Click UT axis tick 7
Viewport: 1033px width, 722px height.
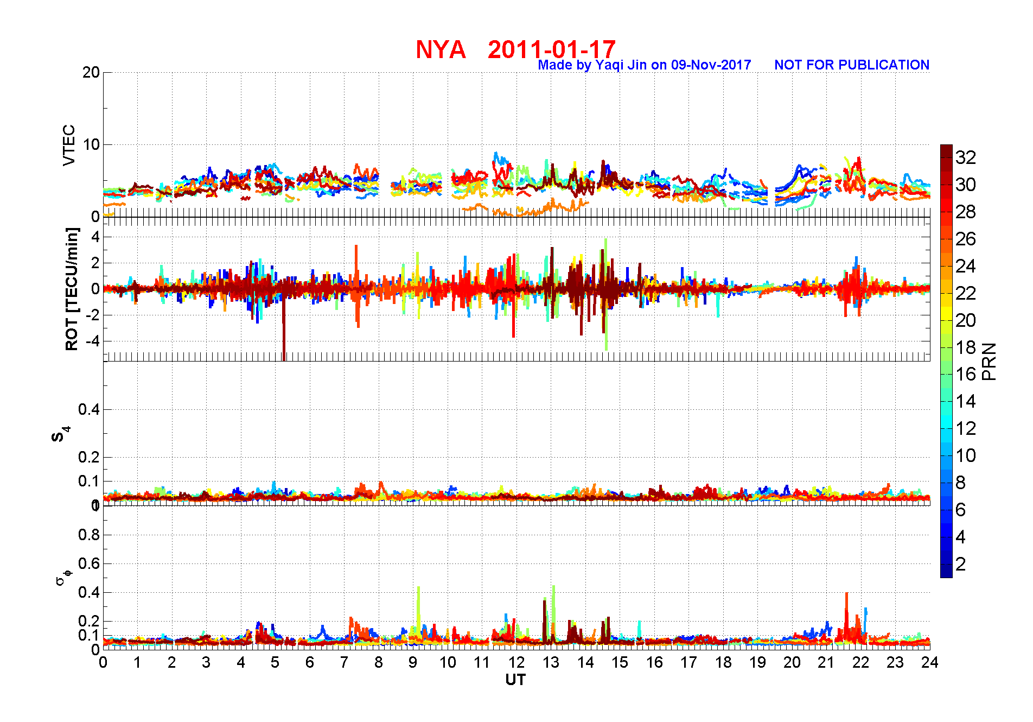(x=344, y=662)
